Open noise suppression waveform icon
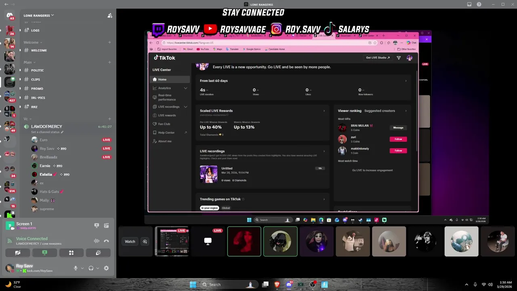Screen dimensions: 517x291 [97, 241]
